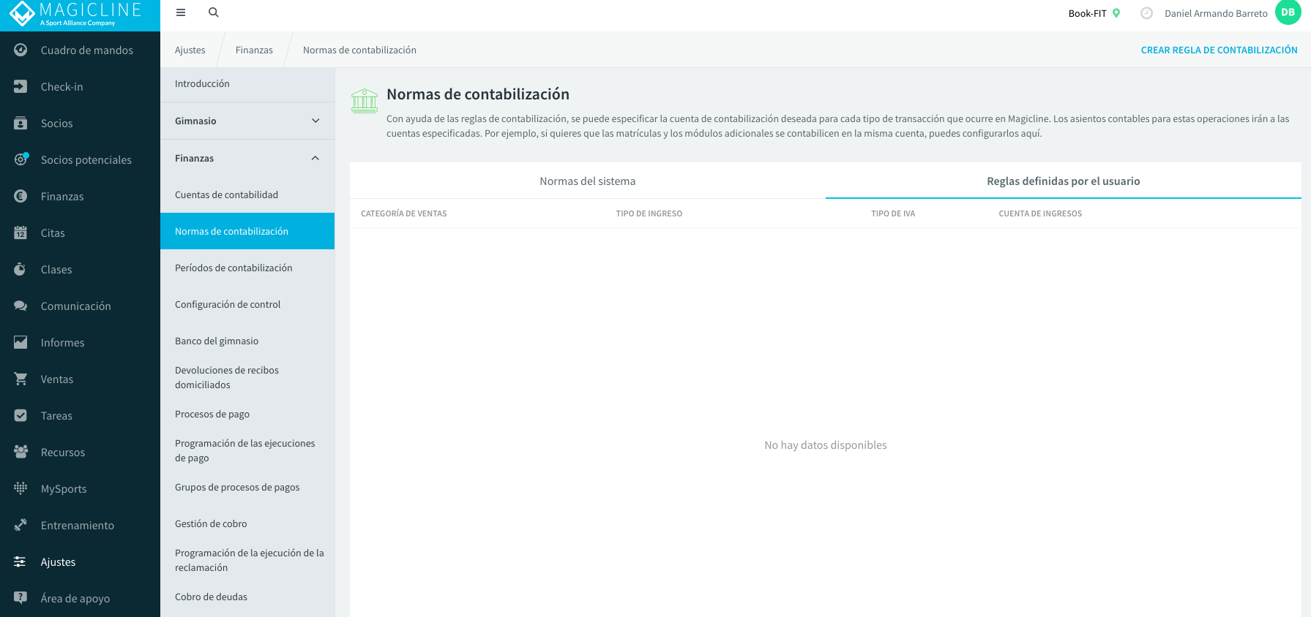
Task: Click the Área de apoyo help icon
Action: [x=20, y=598]
